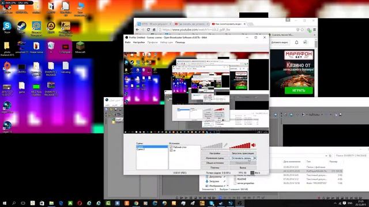The width and height of the screenshot is (369, 207).
Task: Click the OBS preview area
Action: tap(196, 93)
